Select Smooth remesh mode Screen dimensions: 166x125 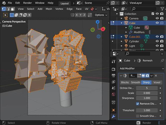pyautogui.click(x=136, y=82)
